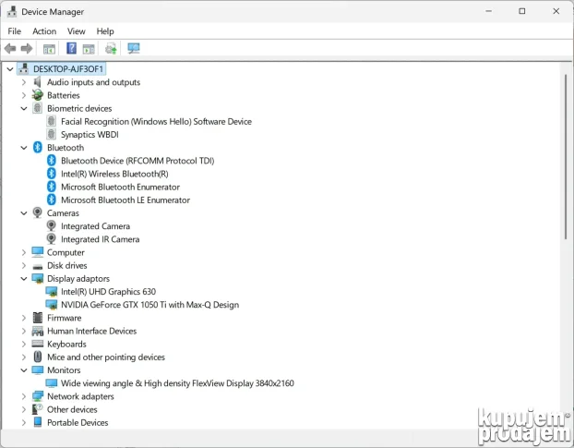Image resolution: width=574 pixels, height=448 pixels.
Task: Collapse the DESKTOP-AJF3OF1 root node
Action: 10,69
